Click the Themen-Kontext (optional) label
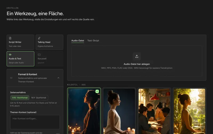This screenshot has width=213, height=134. (x=23, y=112)
